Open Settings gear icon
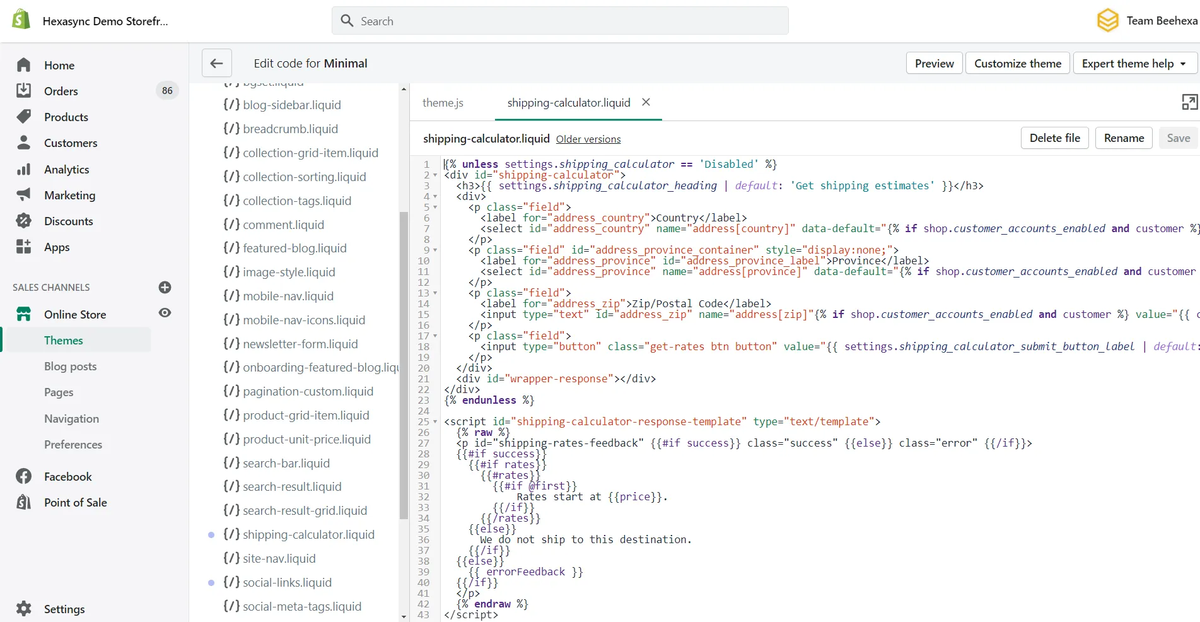Screen dimensions: 1200x622 coord(23,609)
